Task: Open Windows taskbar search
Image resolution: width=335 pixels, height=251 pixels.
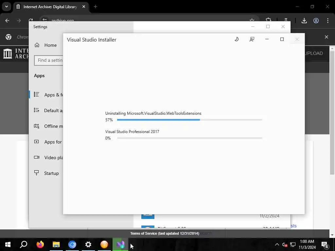Action: click(x=24, y=244)
